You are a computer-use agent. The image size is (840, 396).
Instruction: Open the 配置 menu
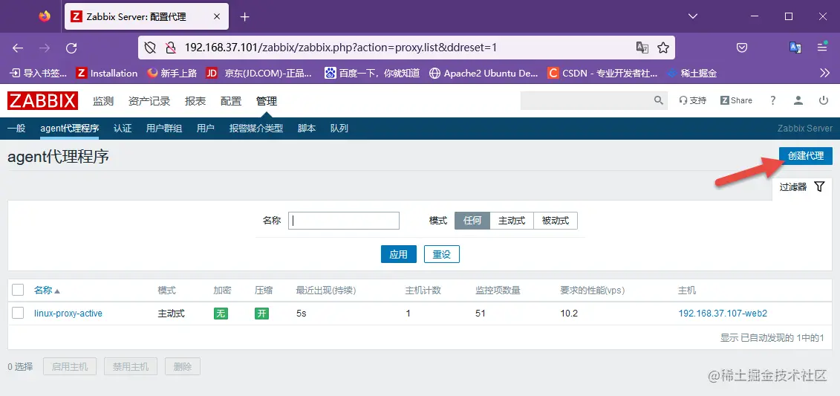pyautogui.click(x=231, y=101)
